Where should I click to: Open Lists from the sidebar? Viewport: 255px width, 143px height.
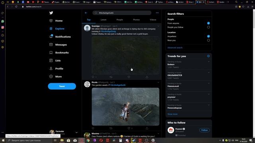pos(55,60)
